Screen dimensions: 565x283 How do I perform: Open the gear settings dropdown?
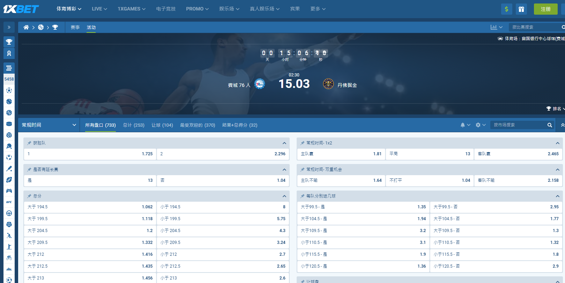pyautogui.click(x=480, y=125)
